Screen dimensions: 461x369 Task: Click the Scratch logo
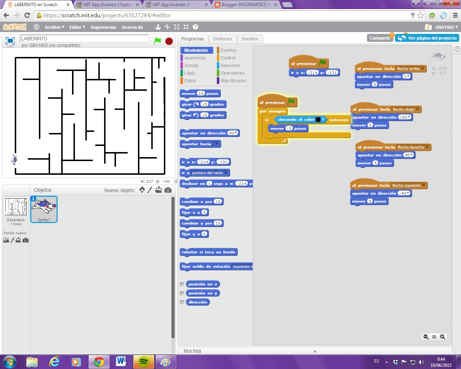[x=15, y=27]
